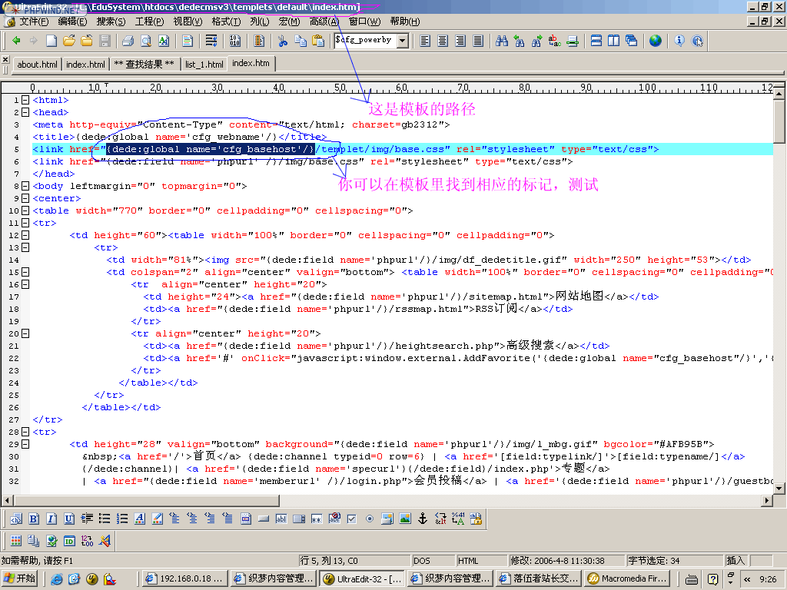Collapse the <table> fold on line 10

(x=25, y=210)
